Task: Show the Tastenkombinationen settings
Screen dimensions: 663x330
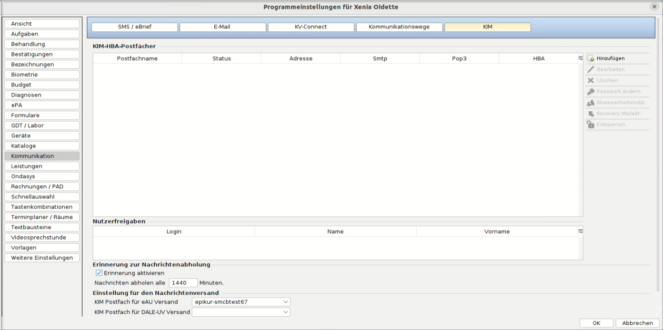Action: click(42, 207)
